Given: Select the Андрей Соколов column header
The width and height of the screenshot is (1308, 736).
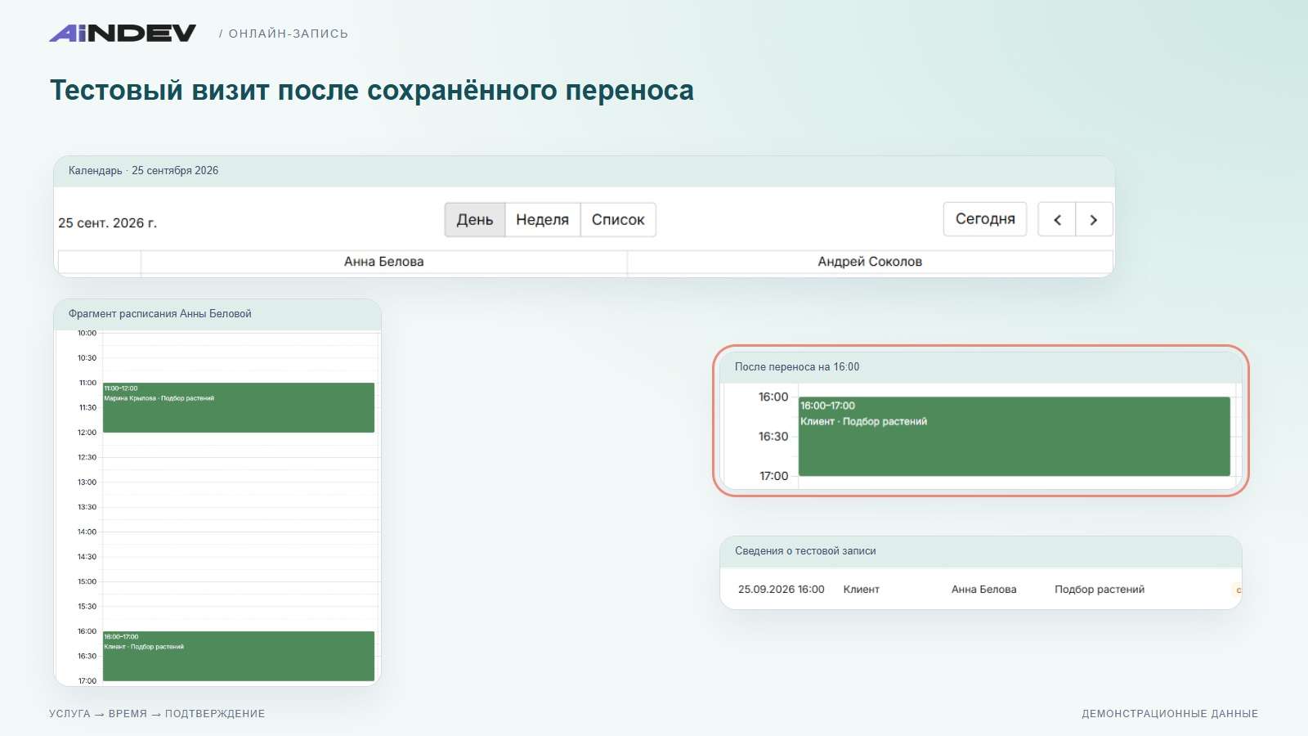Looking at the screenshot, I should point(870,262).
